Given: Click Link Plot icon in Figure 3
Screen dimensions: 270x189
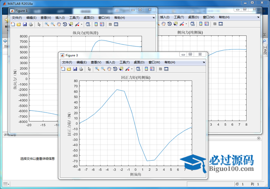Looking at the screenshot, I should [x=138, y=69].
